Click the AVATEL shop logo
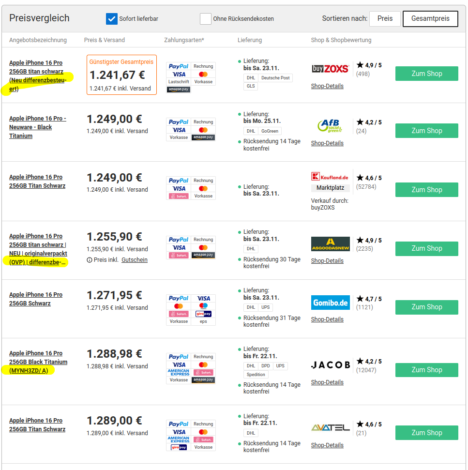The image size is (468, 470). [330, 428]
